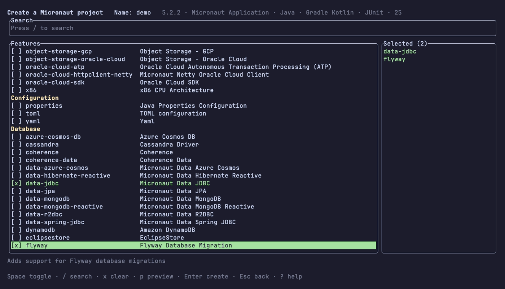Click the project name 'demo' in header
Image resolution: width=505 pixels, height=289 pixels.
tap(144, 13)
